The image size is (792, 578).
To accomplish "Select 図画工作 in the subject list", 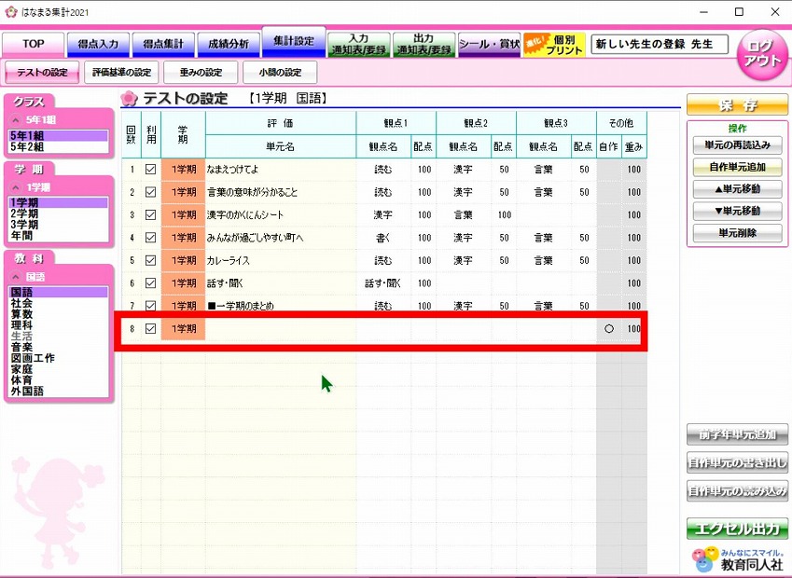I will point(59,358).
